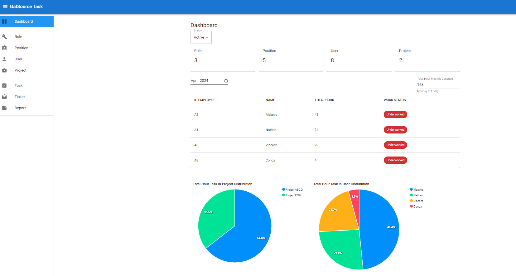Screen dimensions: 516x276
Task: Click the Project briefcase icon
Action: (x=4, y=70)
